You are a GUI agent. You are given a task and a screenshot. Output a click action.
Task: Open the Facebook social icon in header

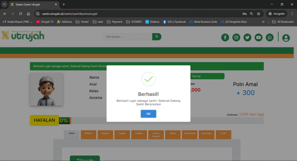click(x=225, y=37)
